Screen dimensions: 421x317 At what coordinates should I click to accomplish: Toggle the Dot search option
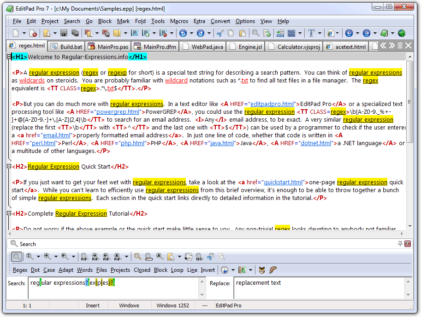(35, 270)
